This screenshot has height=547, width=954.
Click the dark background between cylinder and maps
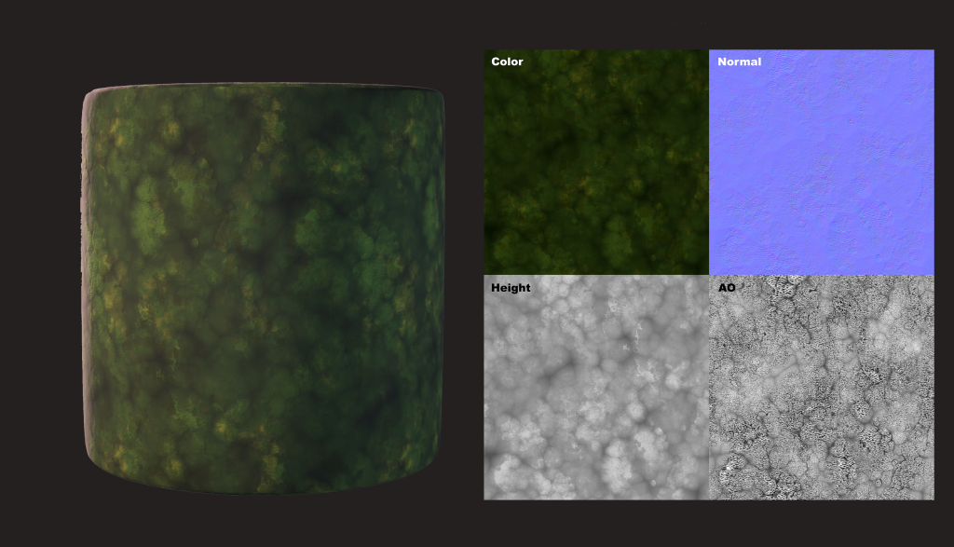click(464, 280)
